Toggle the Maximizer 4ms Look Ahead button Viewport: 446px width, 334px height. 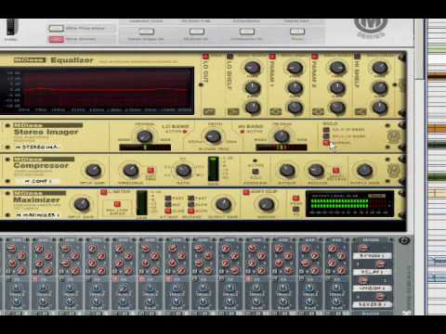pos(117,204)
